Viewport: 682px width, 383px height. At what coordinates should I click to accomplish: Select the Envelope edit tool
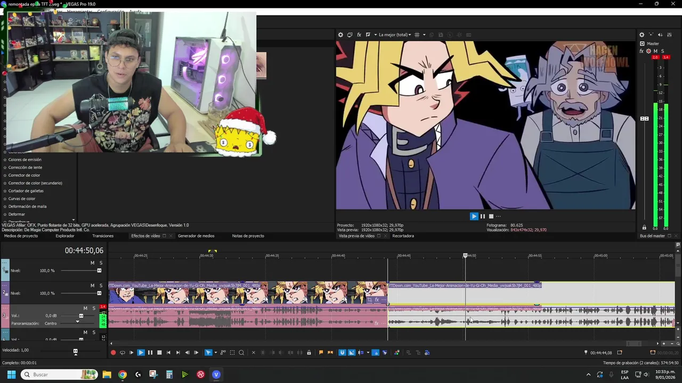(x=223, y=352)
